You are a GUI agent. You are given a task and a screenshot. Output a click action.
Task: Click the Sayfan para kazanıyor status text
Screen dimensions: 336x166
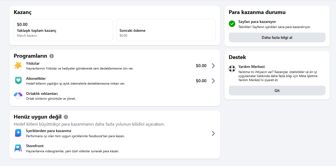point(257,22)
